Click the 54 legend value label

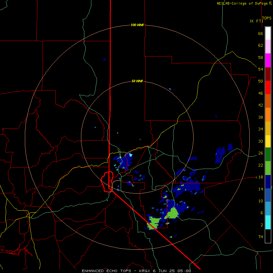(x=261, y=69)
